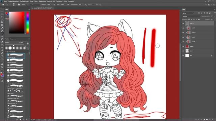Viewport: 216px width, 121px height.
Task: Hide the Слой 11 layer
Action: pyautogui.click(x=183, y=24)
